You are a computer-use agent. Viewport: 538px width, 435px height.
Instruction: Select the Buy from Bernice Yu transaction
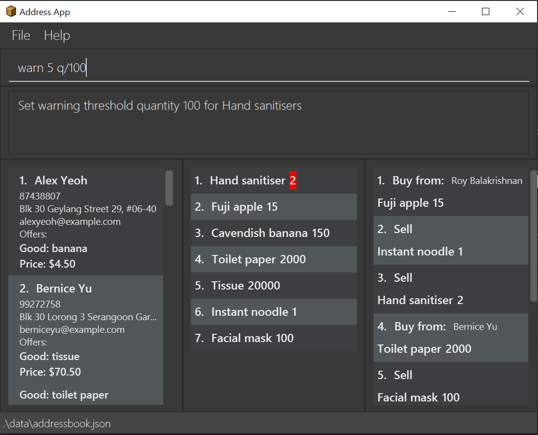click(450, 338)
